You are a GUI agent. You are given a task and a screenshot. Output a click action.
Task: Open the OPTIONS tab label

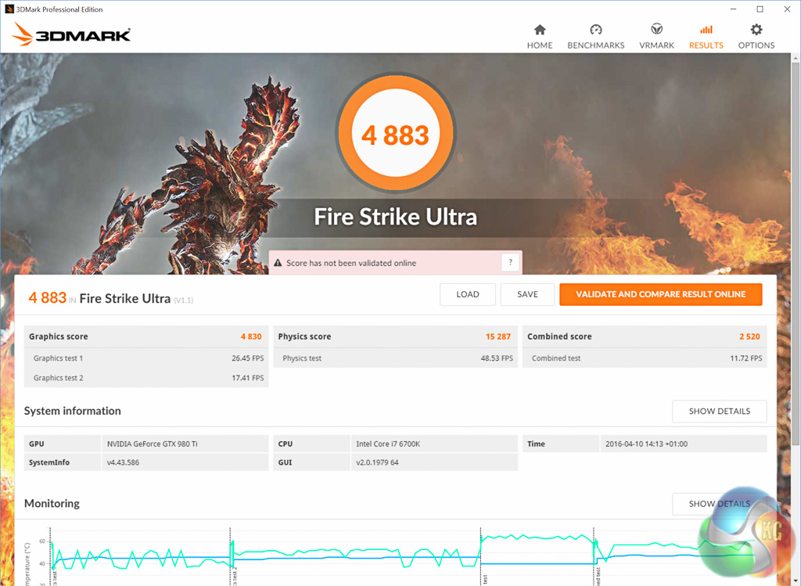point(756,45)
